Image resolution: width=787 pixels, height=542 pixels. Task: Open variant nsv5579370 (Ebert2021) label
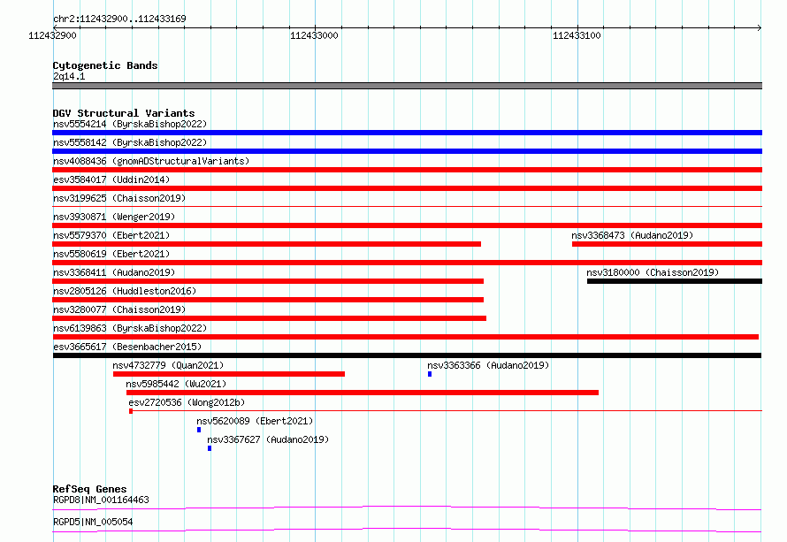pos(111,235)
